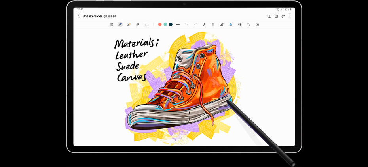
Task: Redo the last stroke
Action: coord(195,24)
